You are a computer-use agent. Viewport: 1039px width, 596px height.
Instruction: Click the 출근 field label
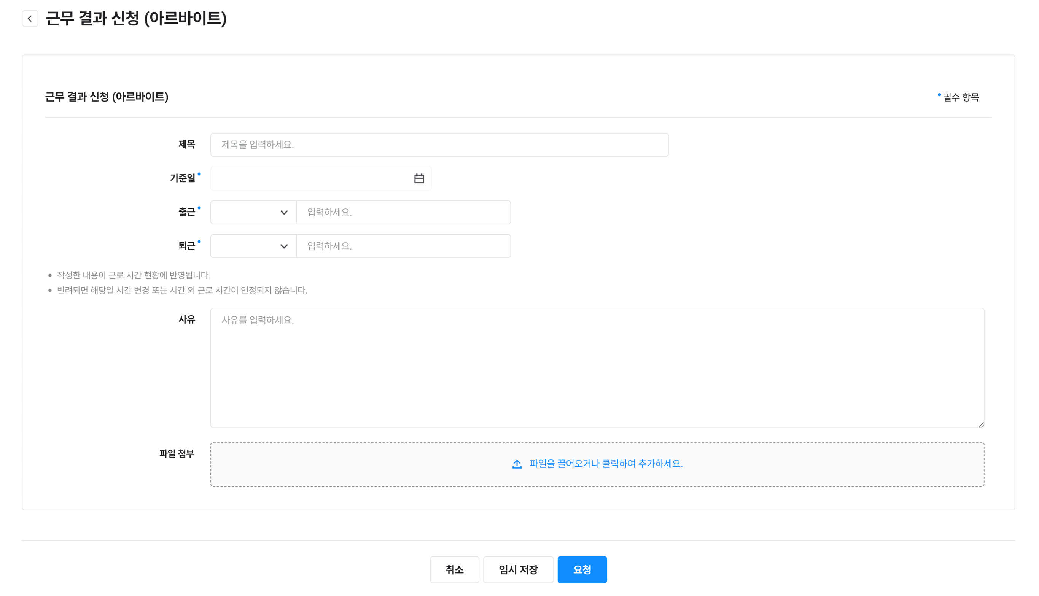click(187, 212)
